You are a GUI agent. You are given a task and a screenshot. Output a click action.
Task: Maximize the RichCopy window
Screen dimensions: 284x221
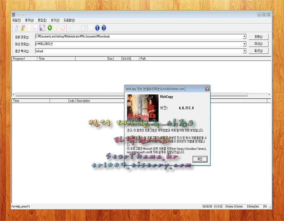[264, 15]
